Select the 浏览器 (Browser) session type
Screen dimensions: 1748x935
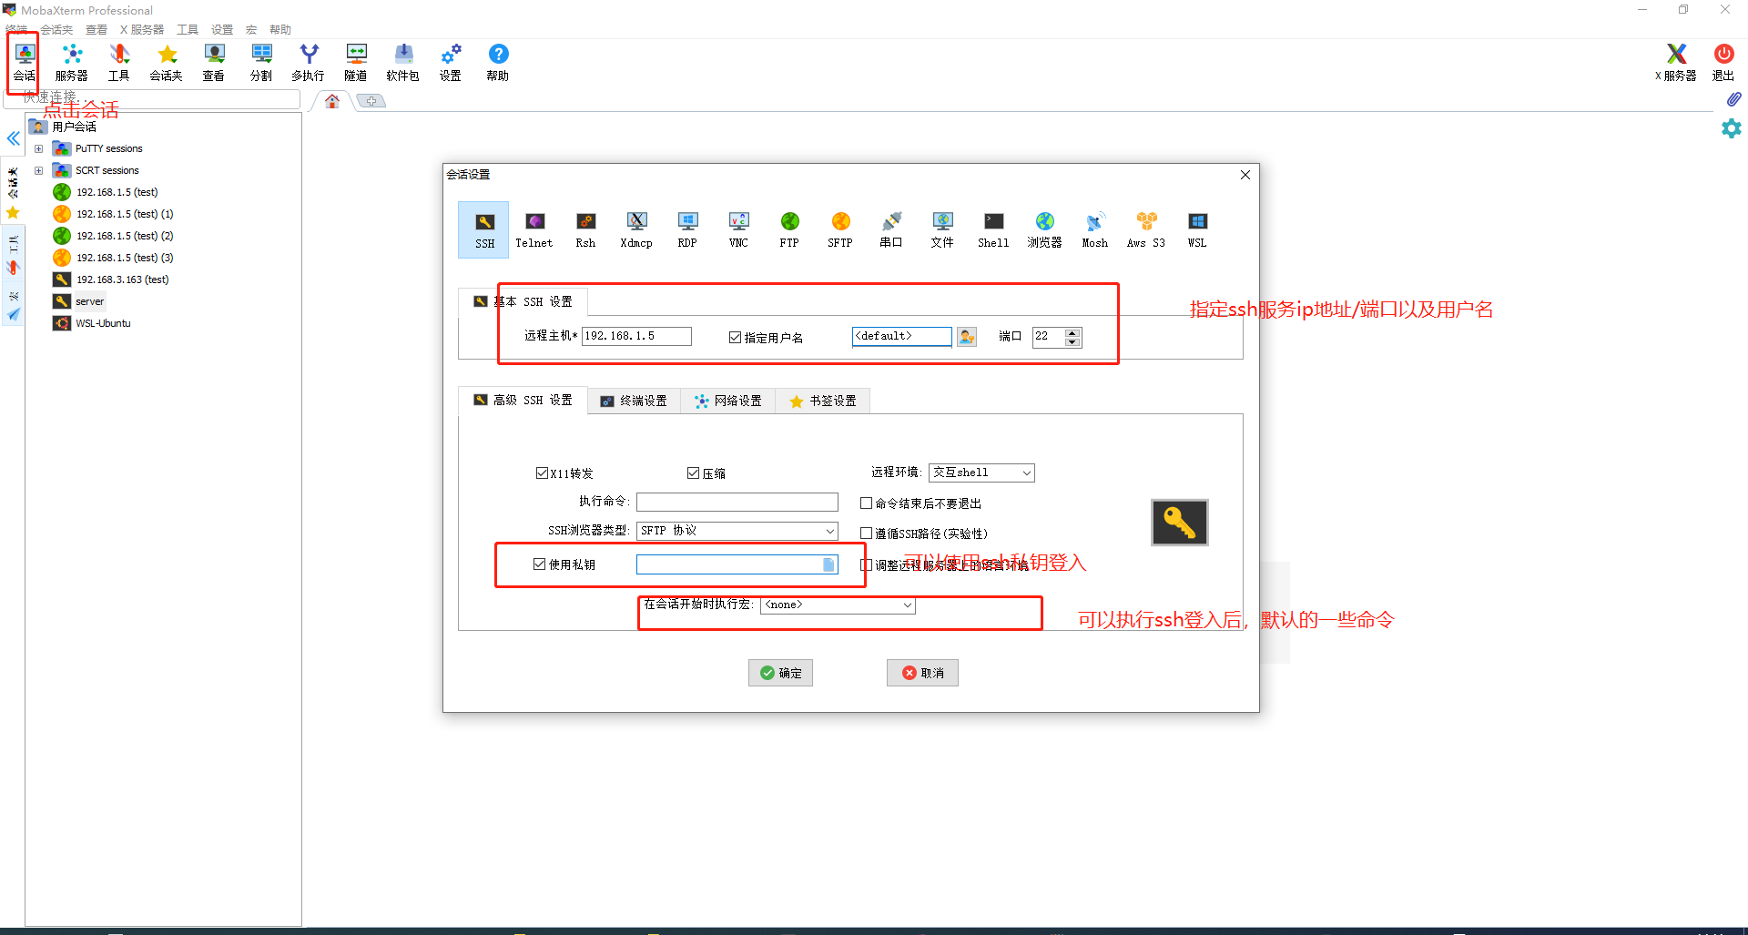(x=1044, y=229)
